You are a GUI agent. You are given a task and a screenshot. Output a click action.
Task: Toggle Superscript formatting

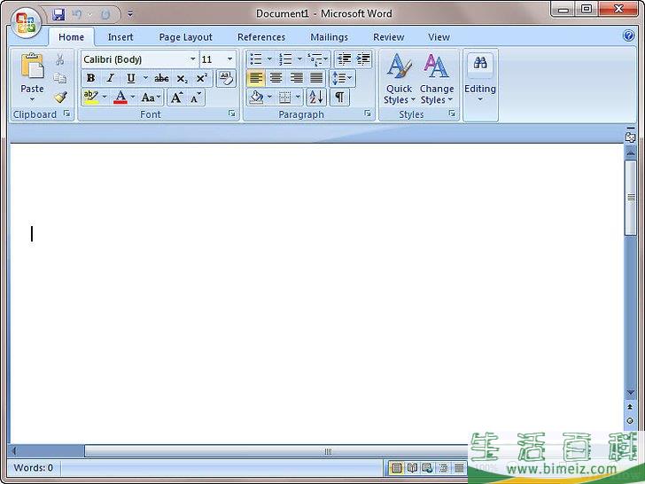(202, 78)
